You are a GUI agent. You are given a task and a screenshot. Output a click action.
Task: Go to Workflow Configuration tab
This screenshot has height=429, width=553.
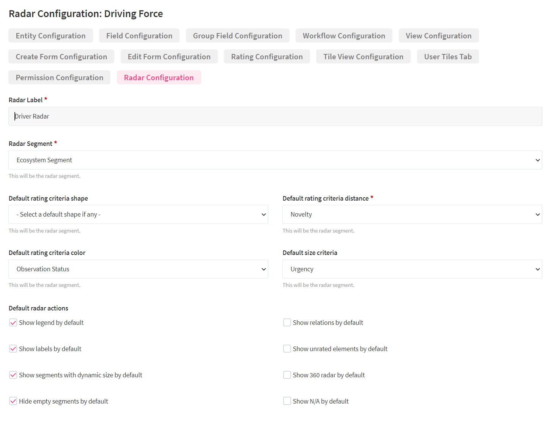(343, 36)
